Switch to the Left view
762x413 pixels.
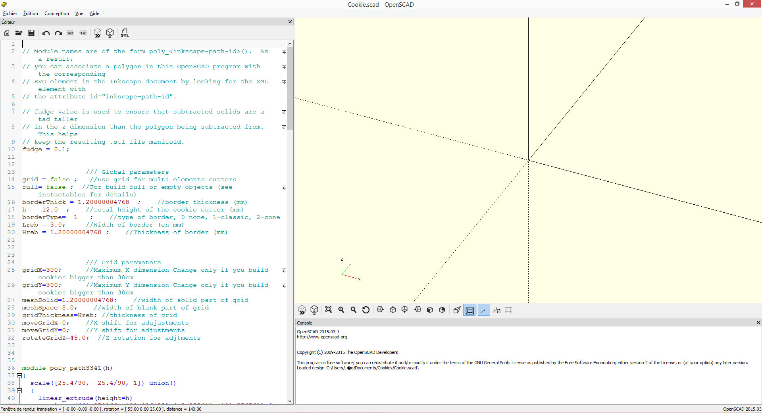pos(418,310)
